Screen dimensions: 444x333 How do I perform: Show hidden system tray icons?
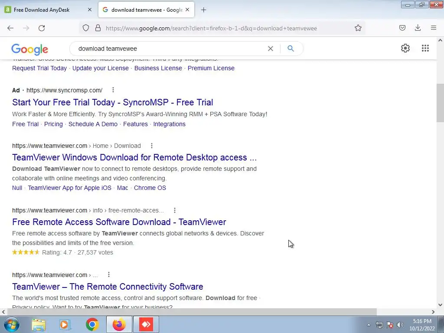point(369,325)
